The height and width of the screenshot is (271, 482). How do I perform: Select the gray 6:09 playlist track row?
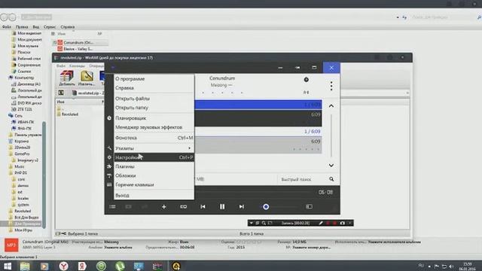pyautogui.click(x=258, y=145)
